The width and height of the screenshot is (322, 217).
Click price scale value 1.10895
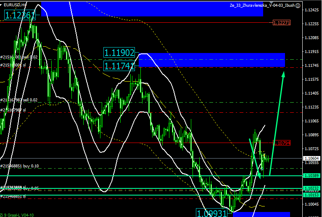tap(312, 135)
